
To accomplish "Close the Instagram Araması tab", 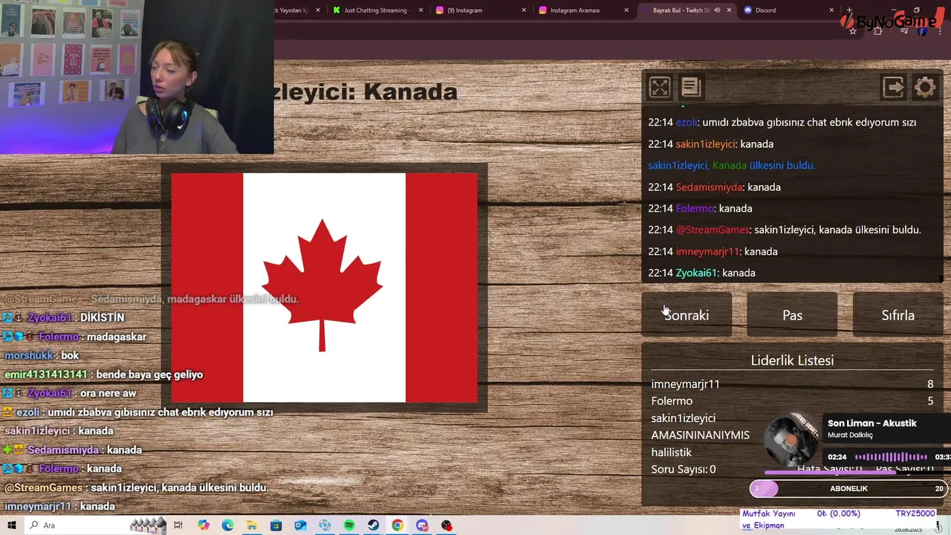I will click(x=626, y=10).
